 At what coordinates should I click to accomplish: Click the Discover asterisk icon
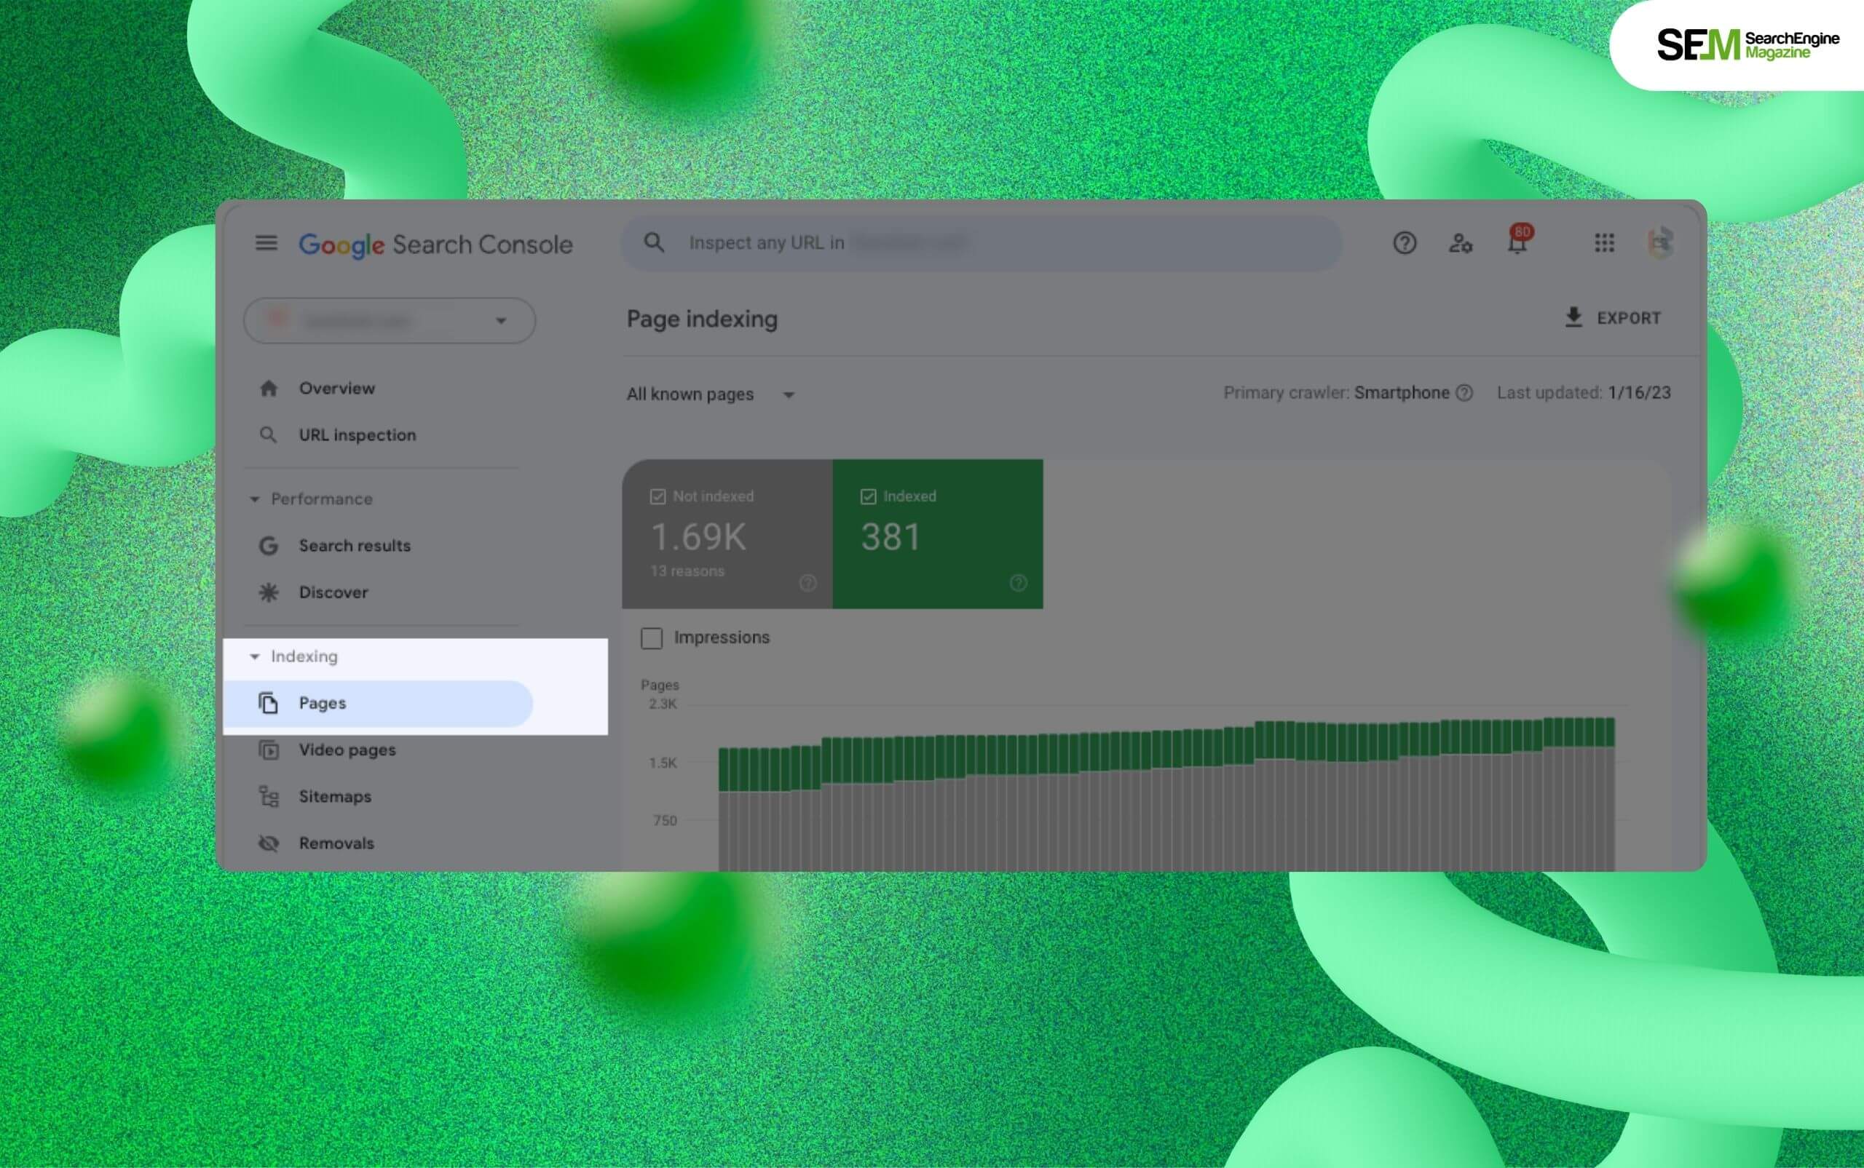(268, 592)
